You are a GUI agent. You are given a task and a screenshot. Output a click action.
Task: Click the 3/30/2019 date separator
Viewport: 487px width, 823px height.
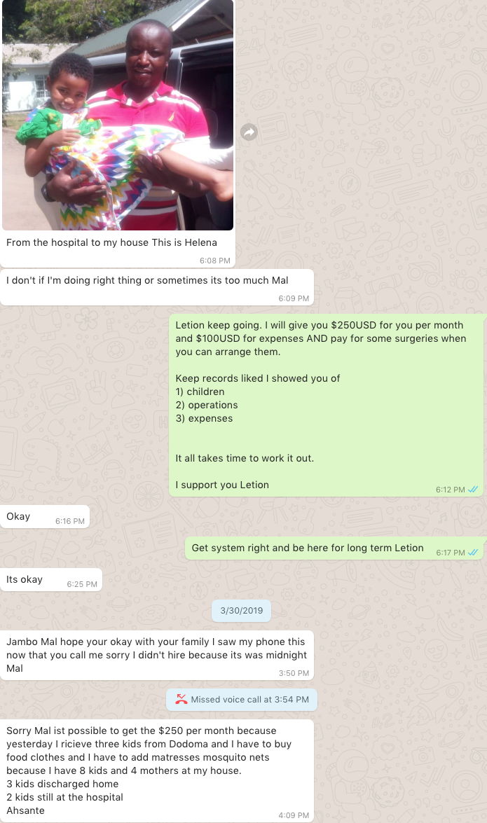coord(242,611)
